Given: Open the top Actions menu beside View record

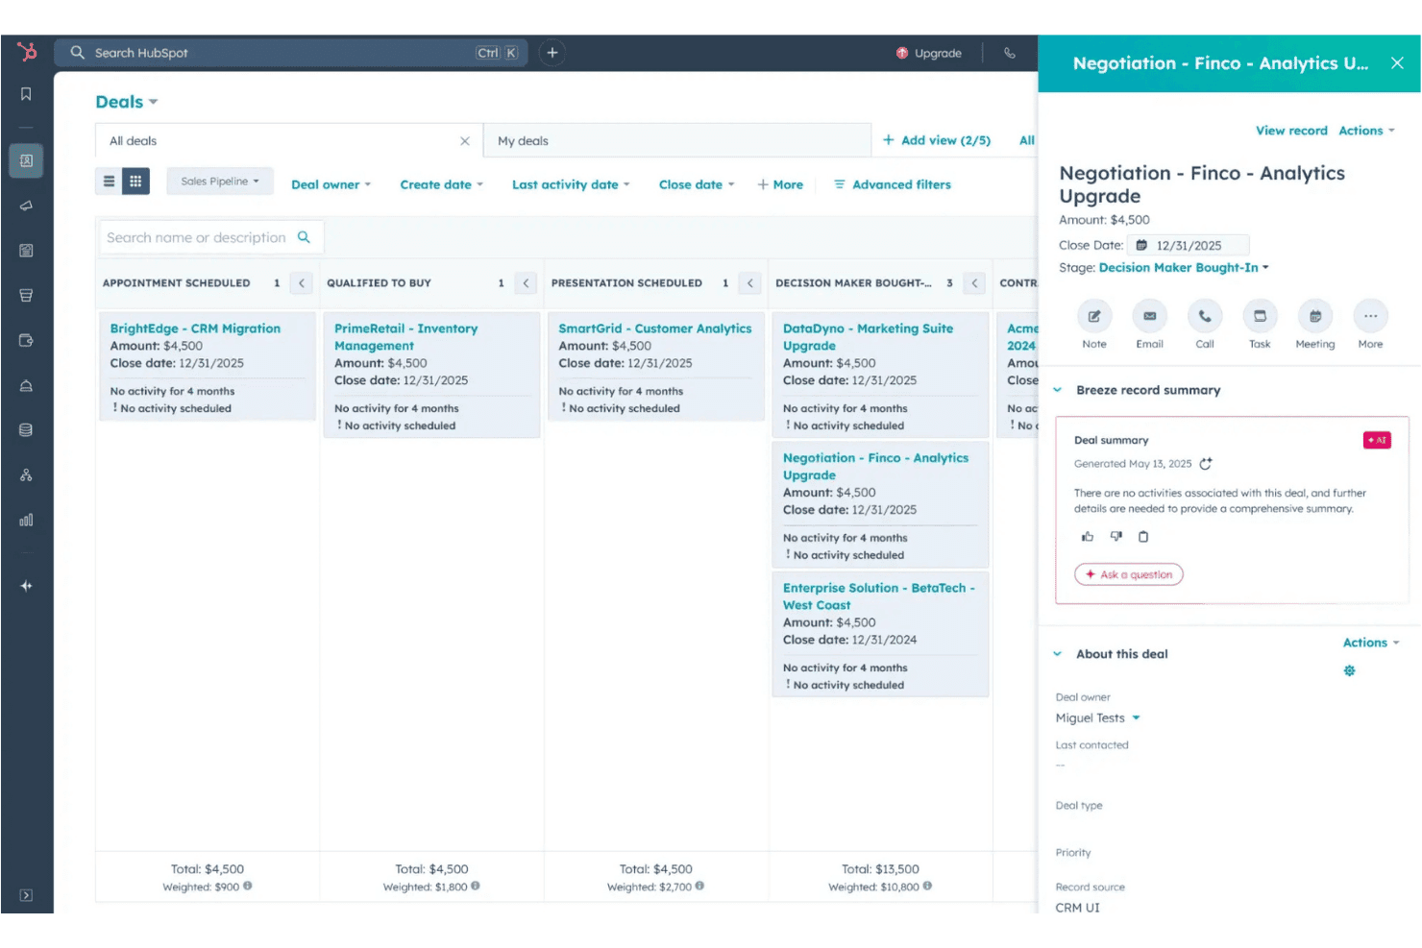Looking at the screenshot, I should pos(1366,131).
